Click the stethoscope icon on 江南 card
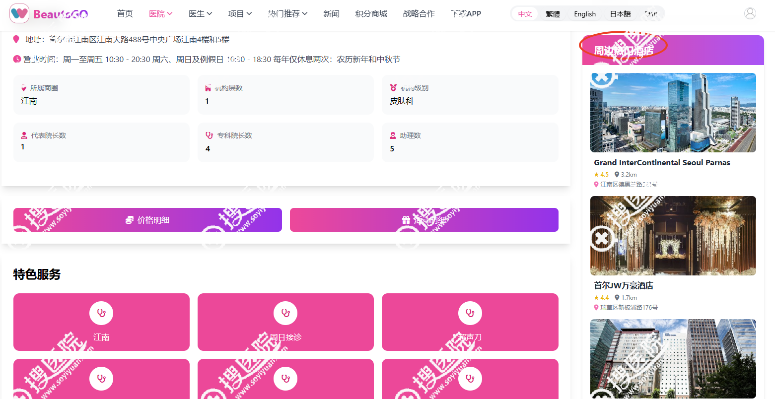Image resolution: width=775 pixels, height=399 pixels. [101, 313]
